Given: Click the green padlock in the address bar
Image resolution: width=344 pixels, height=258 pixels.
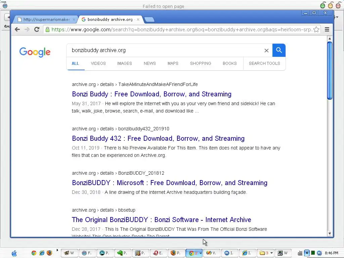Looking at the screenshot, I should pos(47,30).
